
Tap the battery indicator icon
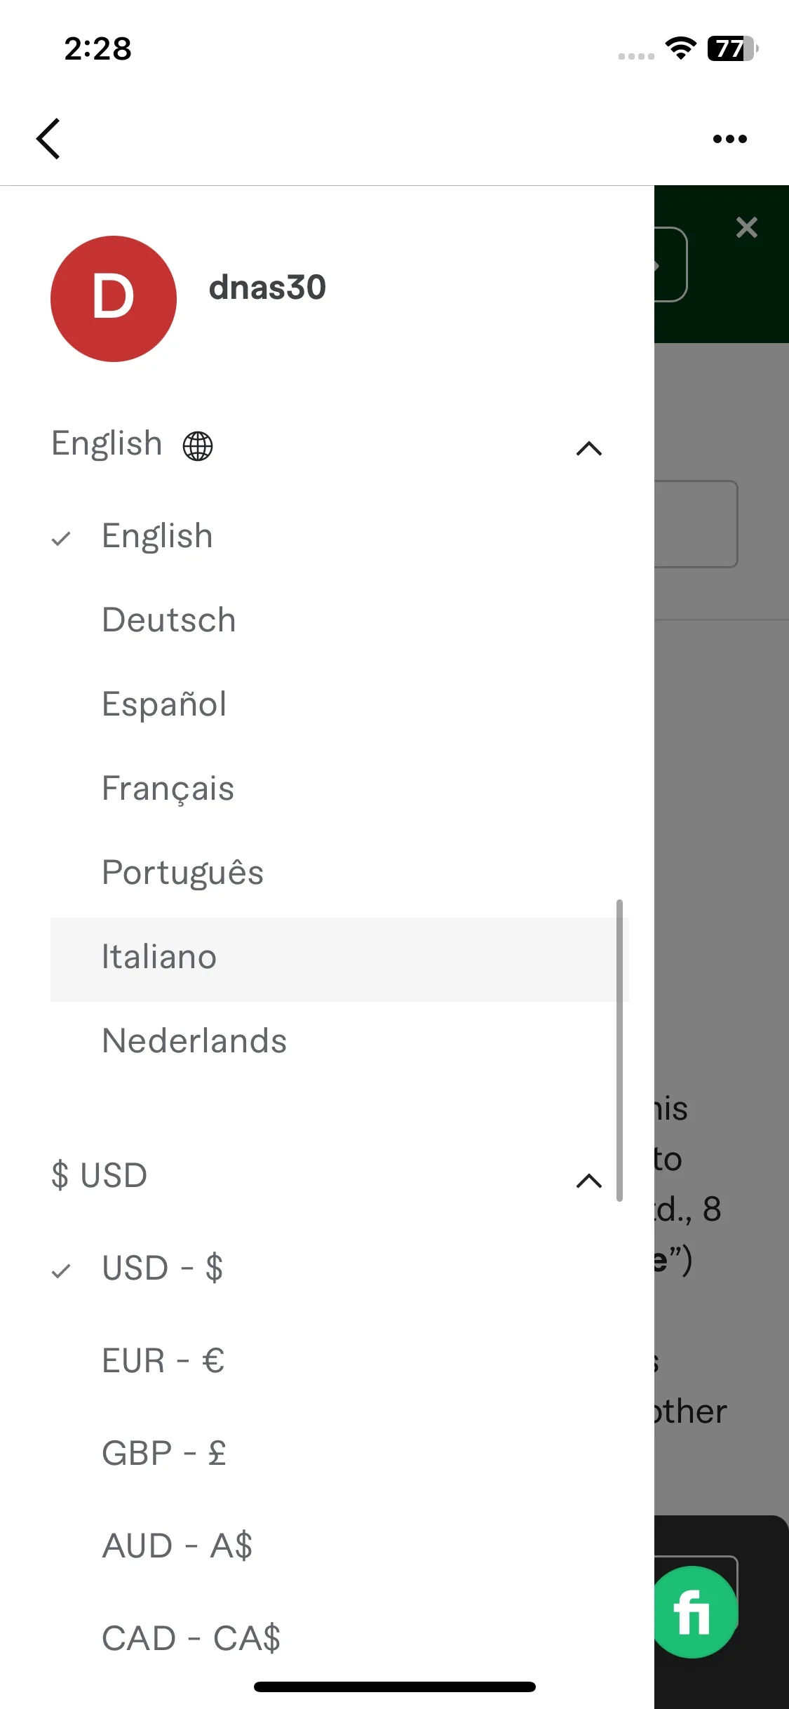[x=733, y=48]
